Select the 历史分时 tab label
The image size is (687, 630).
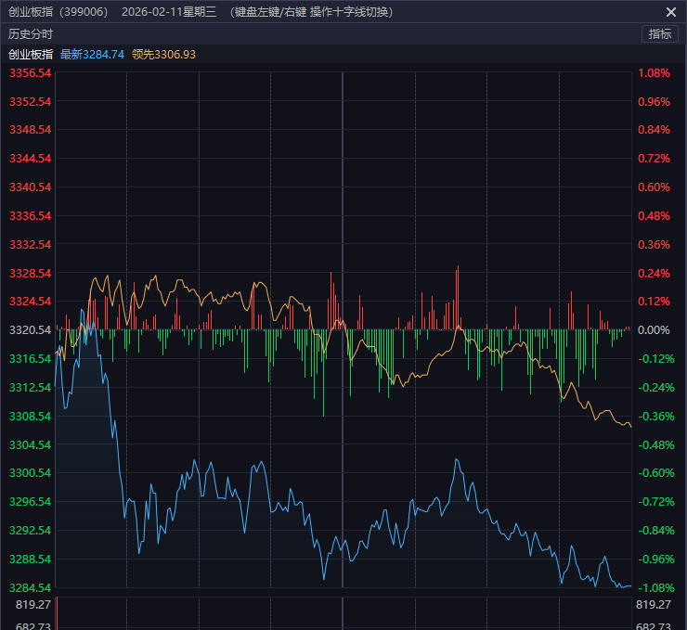pos(31,33)
